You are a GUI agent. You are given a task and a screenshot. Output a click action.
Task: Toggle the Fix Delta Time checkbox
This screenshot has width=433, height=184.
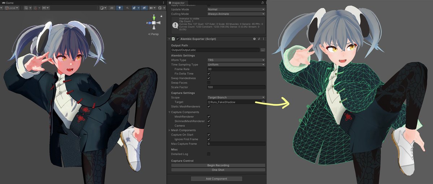pos(209,74)
